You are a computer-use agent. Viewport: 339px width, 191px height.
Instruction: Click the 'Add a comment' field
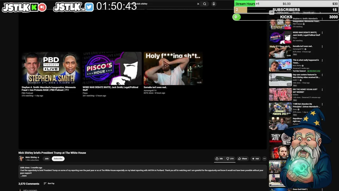click(30, 190)
